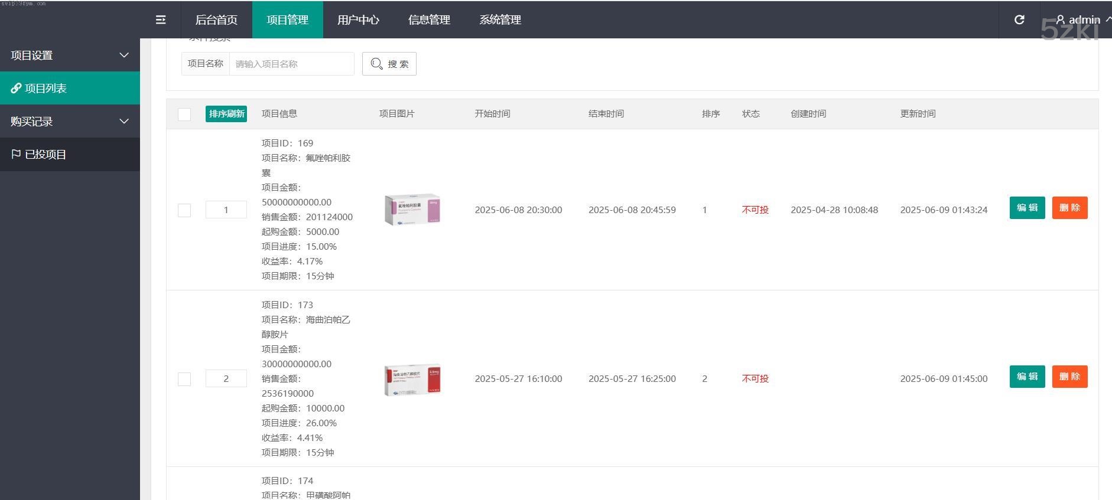Open 已投项目 sidebar item
Viewport: 1112px width, 500px height.
pyautogui.click(x=70, y=154)
